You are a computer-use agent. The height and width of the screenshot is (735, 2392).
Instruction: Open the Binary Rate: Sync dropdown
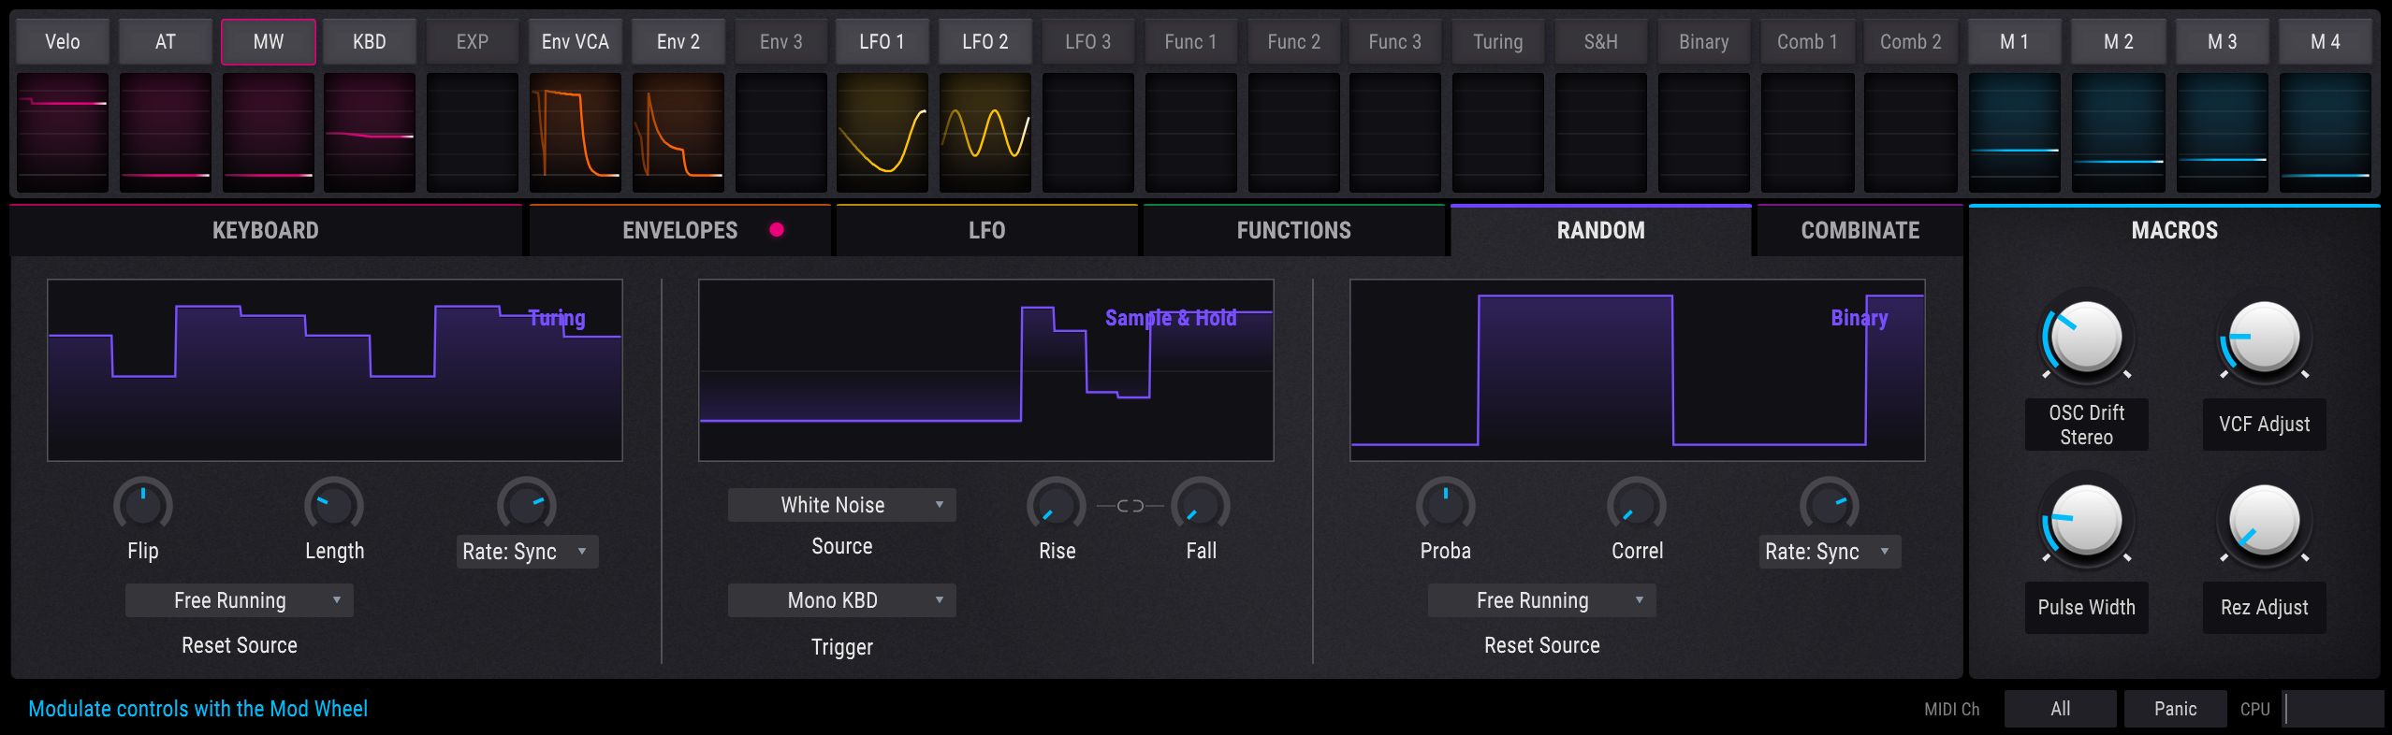1830,552
